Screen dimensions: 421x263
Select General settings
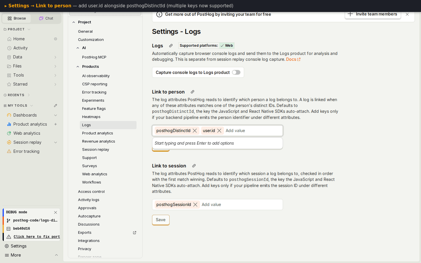pyautogui.click(x=85, y=32)
